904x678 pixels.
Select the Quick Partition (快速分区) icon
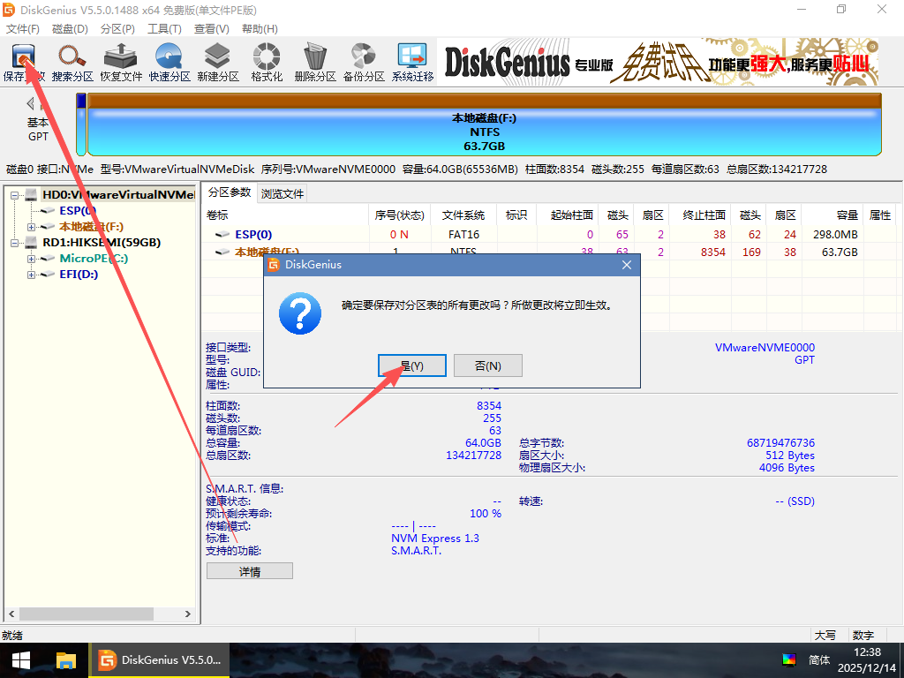tap(169, 62)
